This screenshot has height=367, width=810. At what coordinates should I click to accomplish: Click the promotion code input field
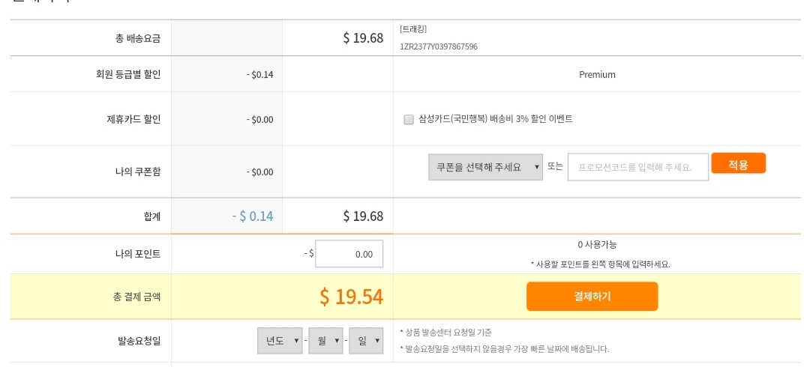tap(637, 167)
